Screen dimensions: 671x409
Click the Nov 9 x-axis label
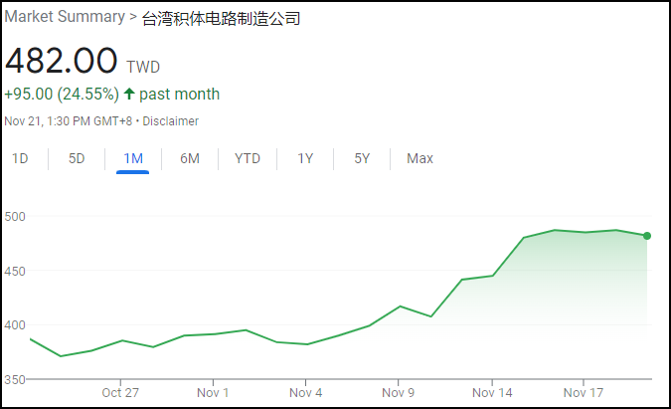click(x=398, y=393)
